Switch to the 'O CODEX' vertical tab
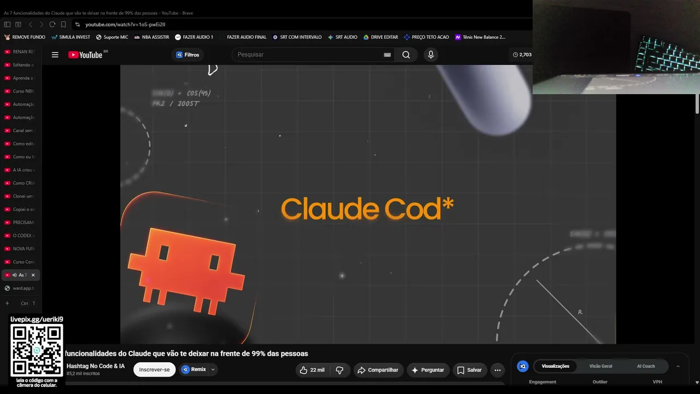The height and width of the screenshot is (394, 700). click(x=21, y=236)
